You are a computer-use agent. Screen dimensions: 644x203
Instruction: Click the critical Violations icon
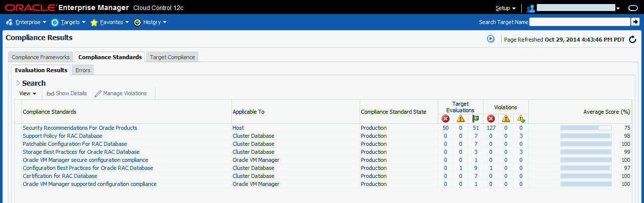click(491, 119)
